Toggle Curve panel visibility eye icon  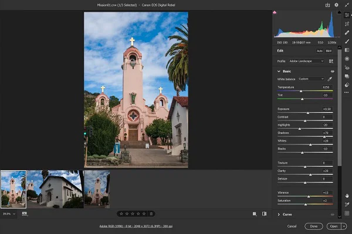332,215
